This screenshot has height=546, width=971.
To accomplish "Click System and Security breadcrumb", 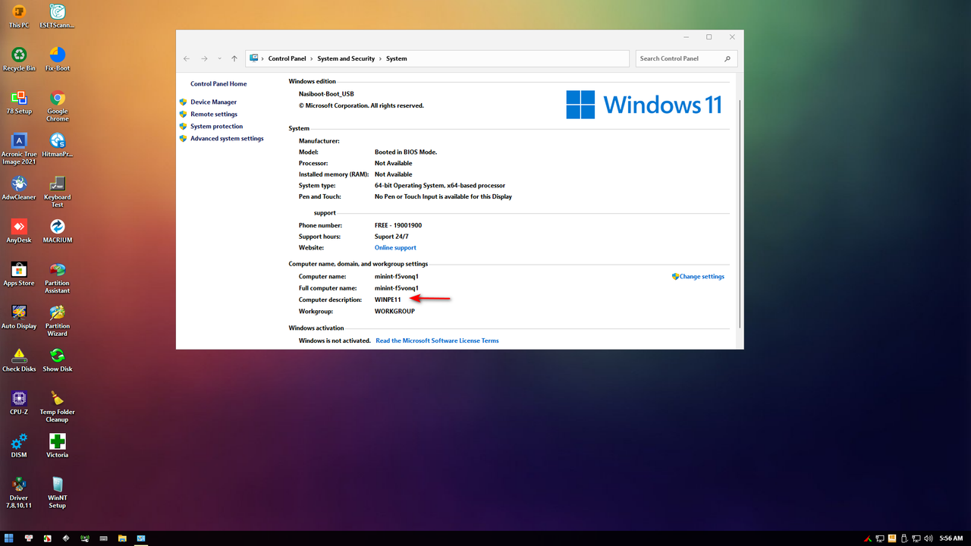I will pos(346,58).
